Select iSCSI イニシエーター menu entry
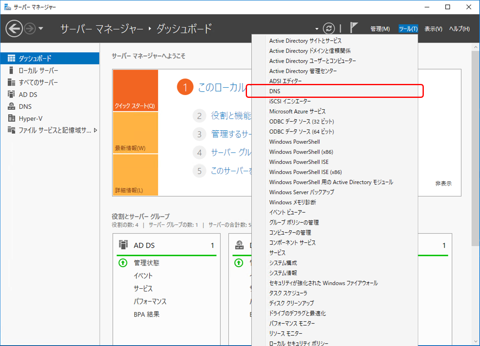The width and height of the screenshot is (480, 346). click(x=335, y=101)
